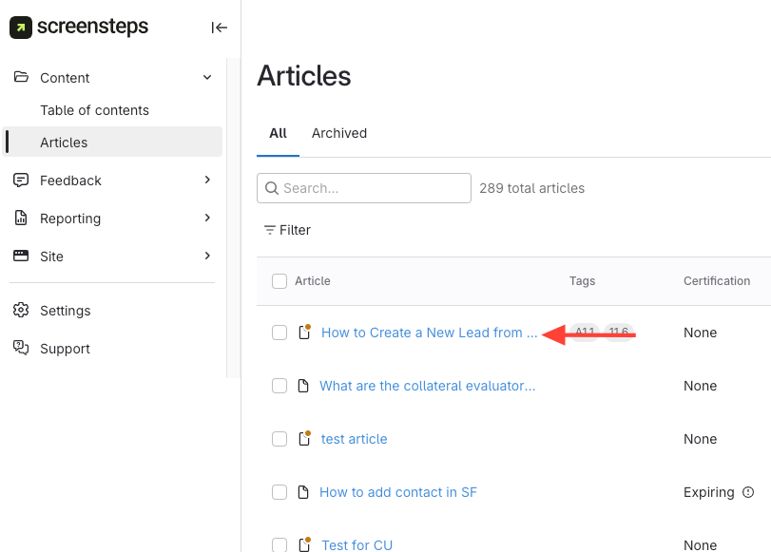Click the Filter icon
Viewport: 771px width, 552px height.
pyautogui.click(x=270, y=230)
